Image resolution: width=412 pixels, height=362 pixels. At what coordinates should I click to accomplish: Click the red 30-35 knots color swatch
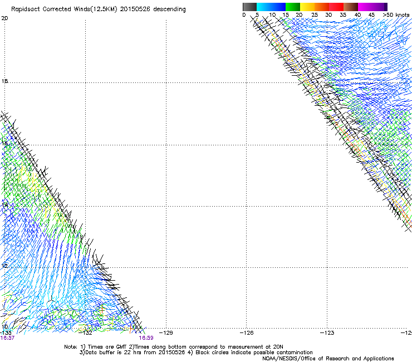click(336, 7)
